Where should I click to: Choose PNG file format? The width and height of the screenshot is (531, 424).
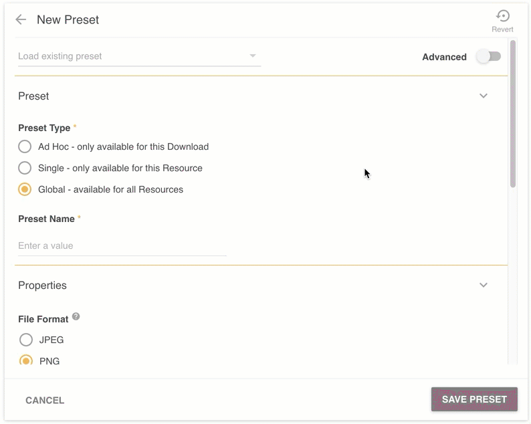point(26,360)
